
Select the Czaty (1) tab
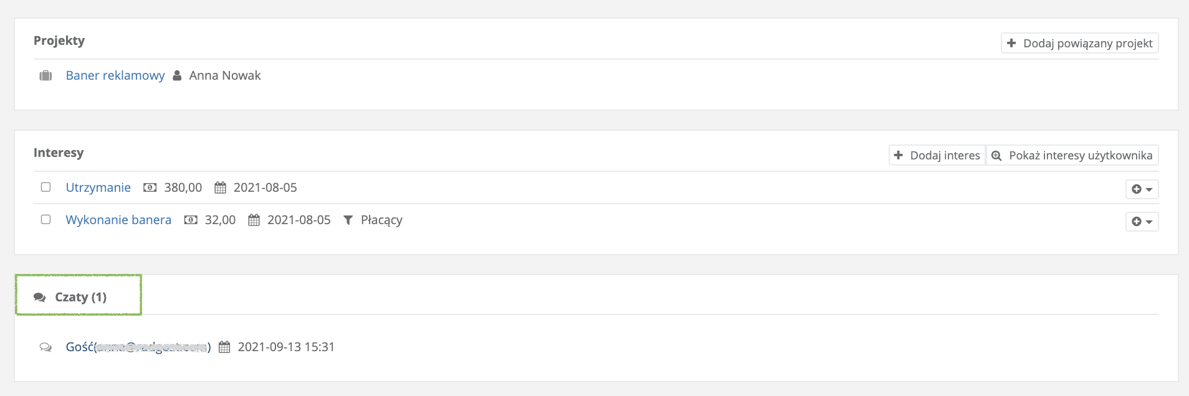(x=79, y=297)
